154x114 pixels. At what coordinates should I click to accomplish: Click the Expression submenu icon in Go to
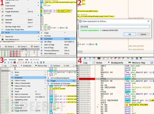pyautogui.click(x=42, y=39)
